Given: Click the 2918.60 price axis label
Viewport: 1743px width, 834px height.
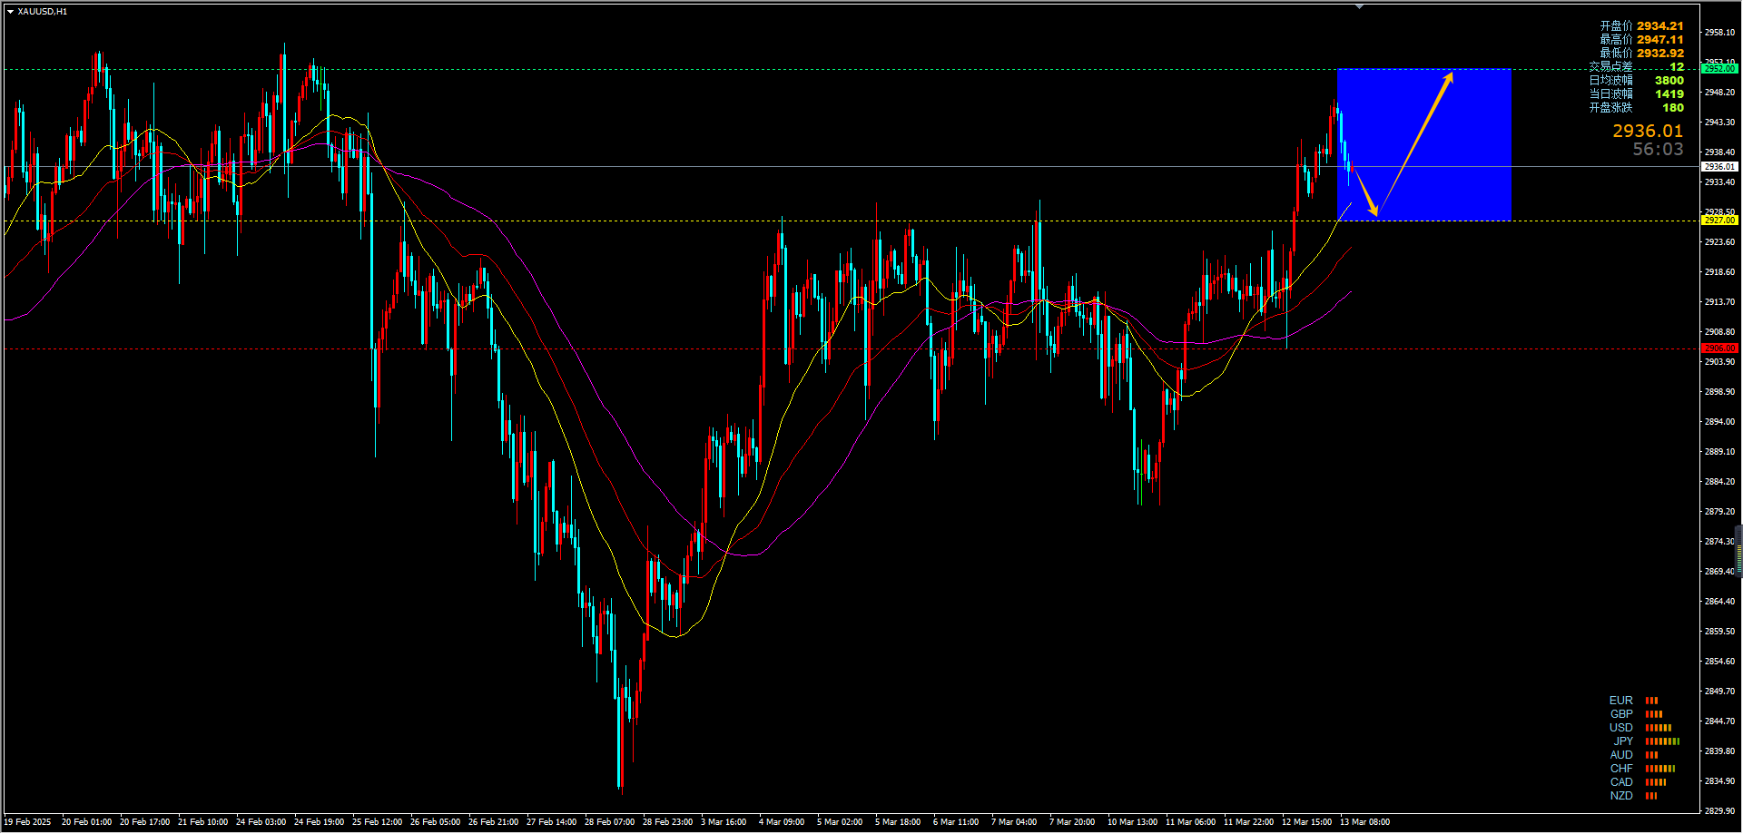Looking at the screenshot, I should click(x=1719, y=272).
